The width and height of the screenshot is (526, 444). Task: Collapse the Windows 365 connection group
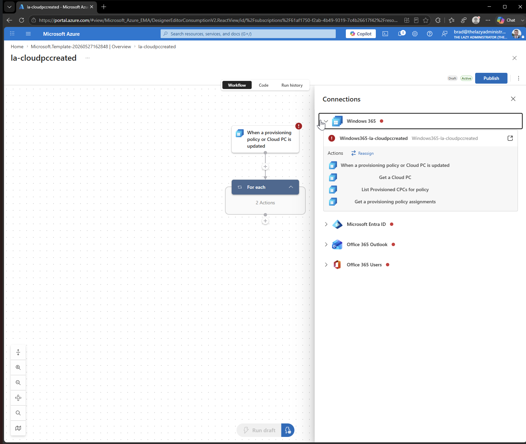326,121
